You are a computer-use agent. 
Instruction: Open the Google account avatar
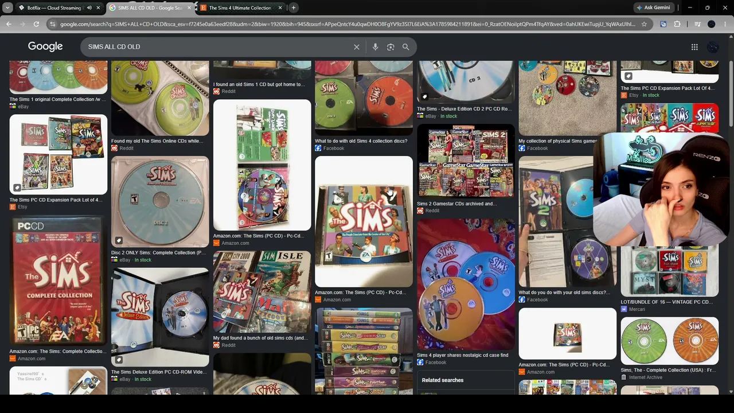713,47
